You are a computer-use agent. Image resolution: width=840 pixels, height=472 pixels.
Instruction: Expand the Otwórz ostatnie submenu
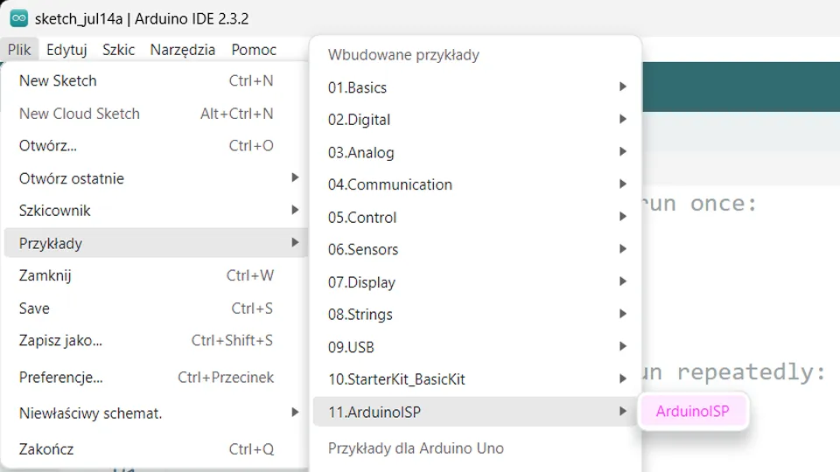(x=72, y=178)
